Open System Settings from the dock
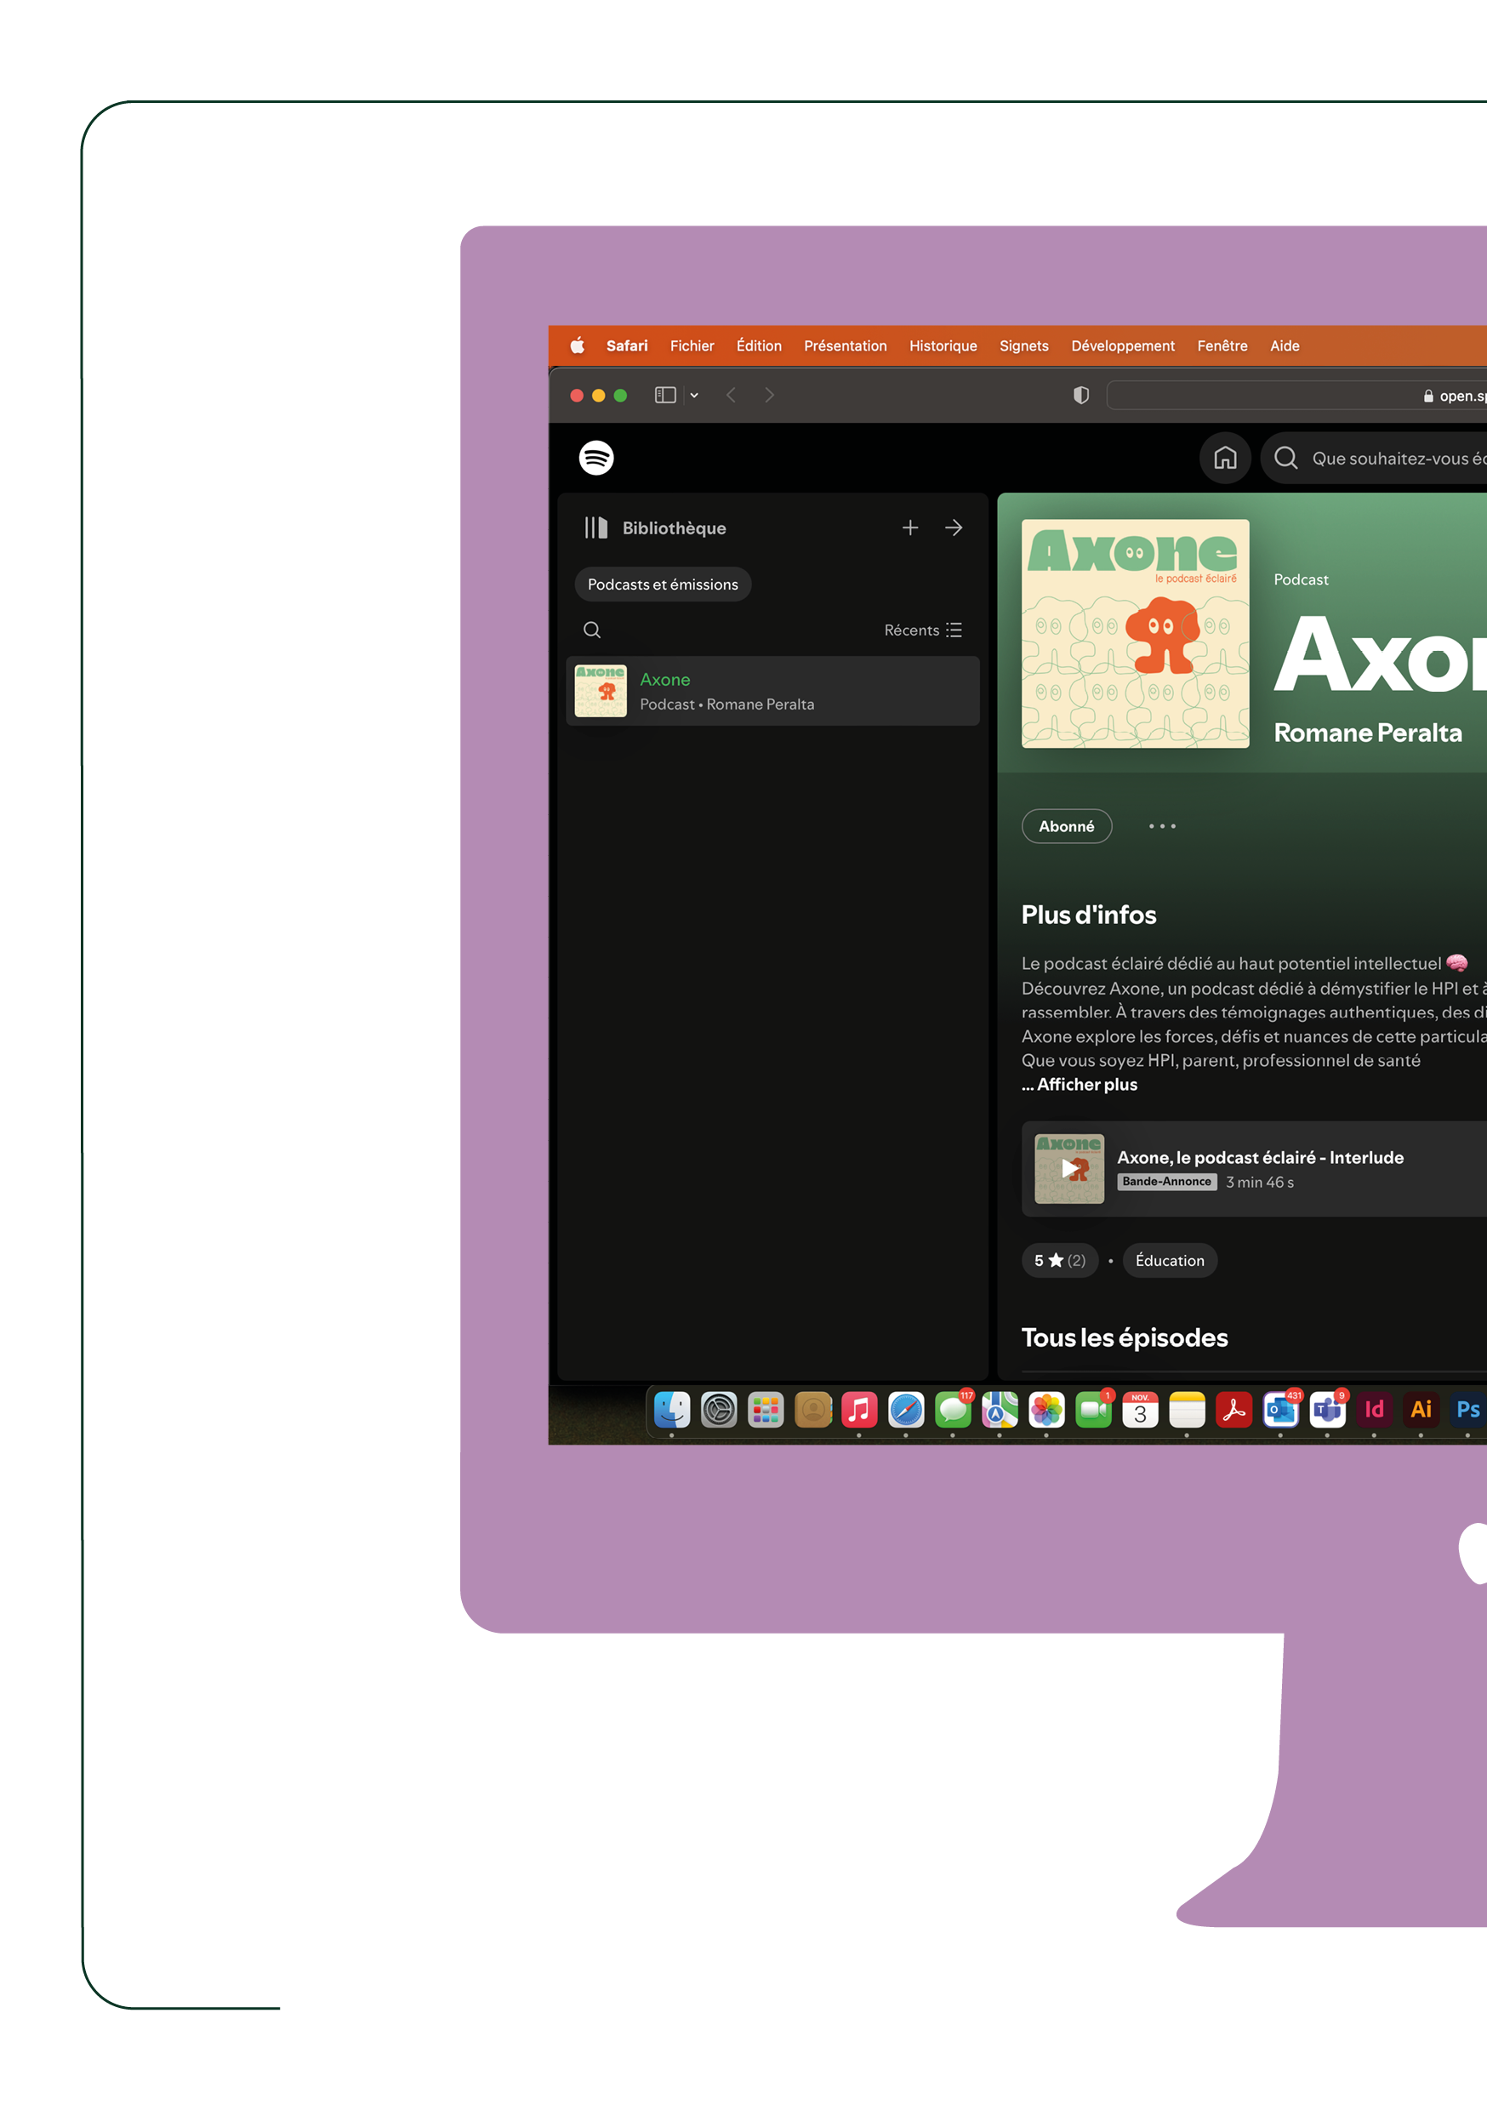 click(719, 1410)
